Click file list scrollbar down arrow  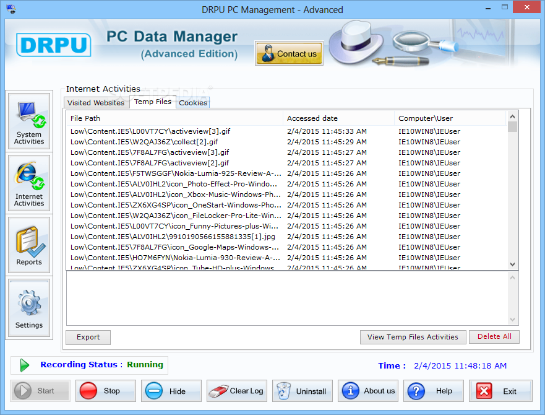point(512,264)
